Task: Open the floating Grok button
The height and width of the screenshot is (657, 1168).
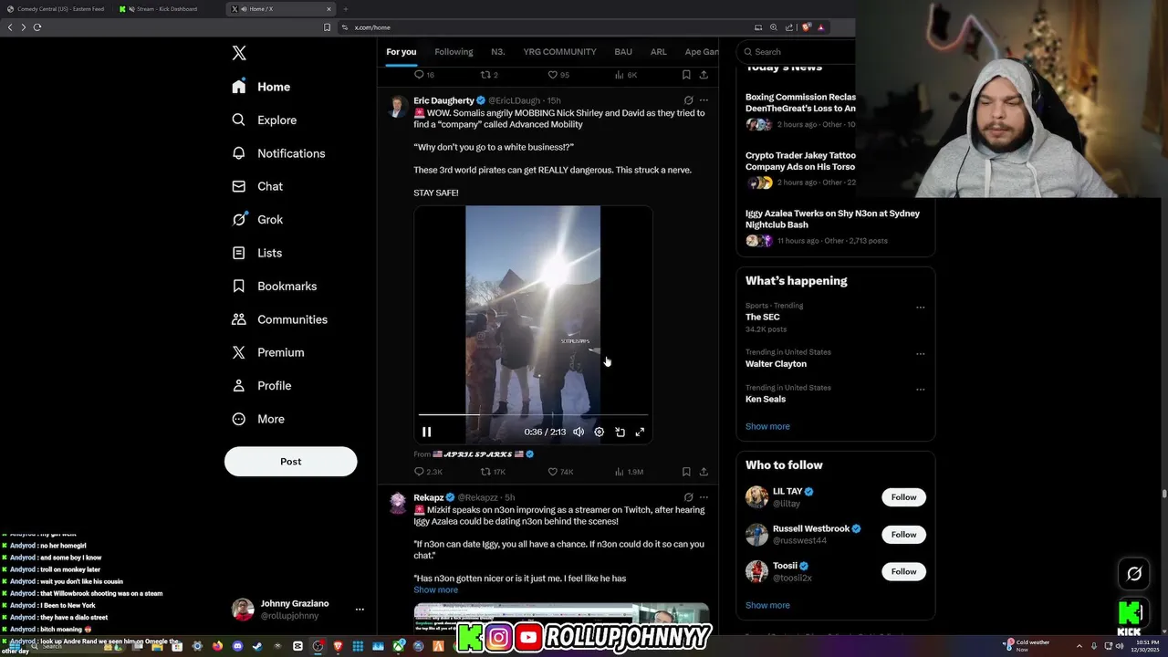Action: click(x=1134, y=574)
